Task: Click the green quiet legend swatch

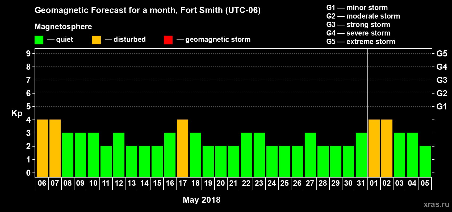Action: (39, 40)
